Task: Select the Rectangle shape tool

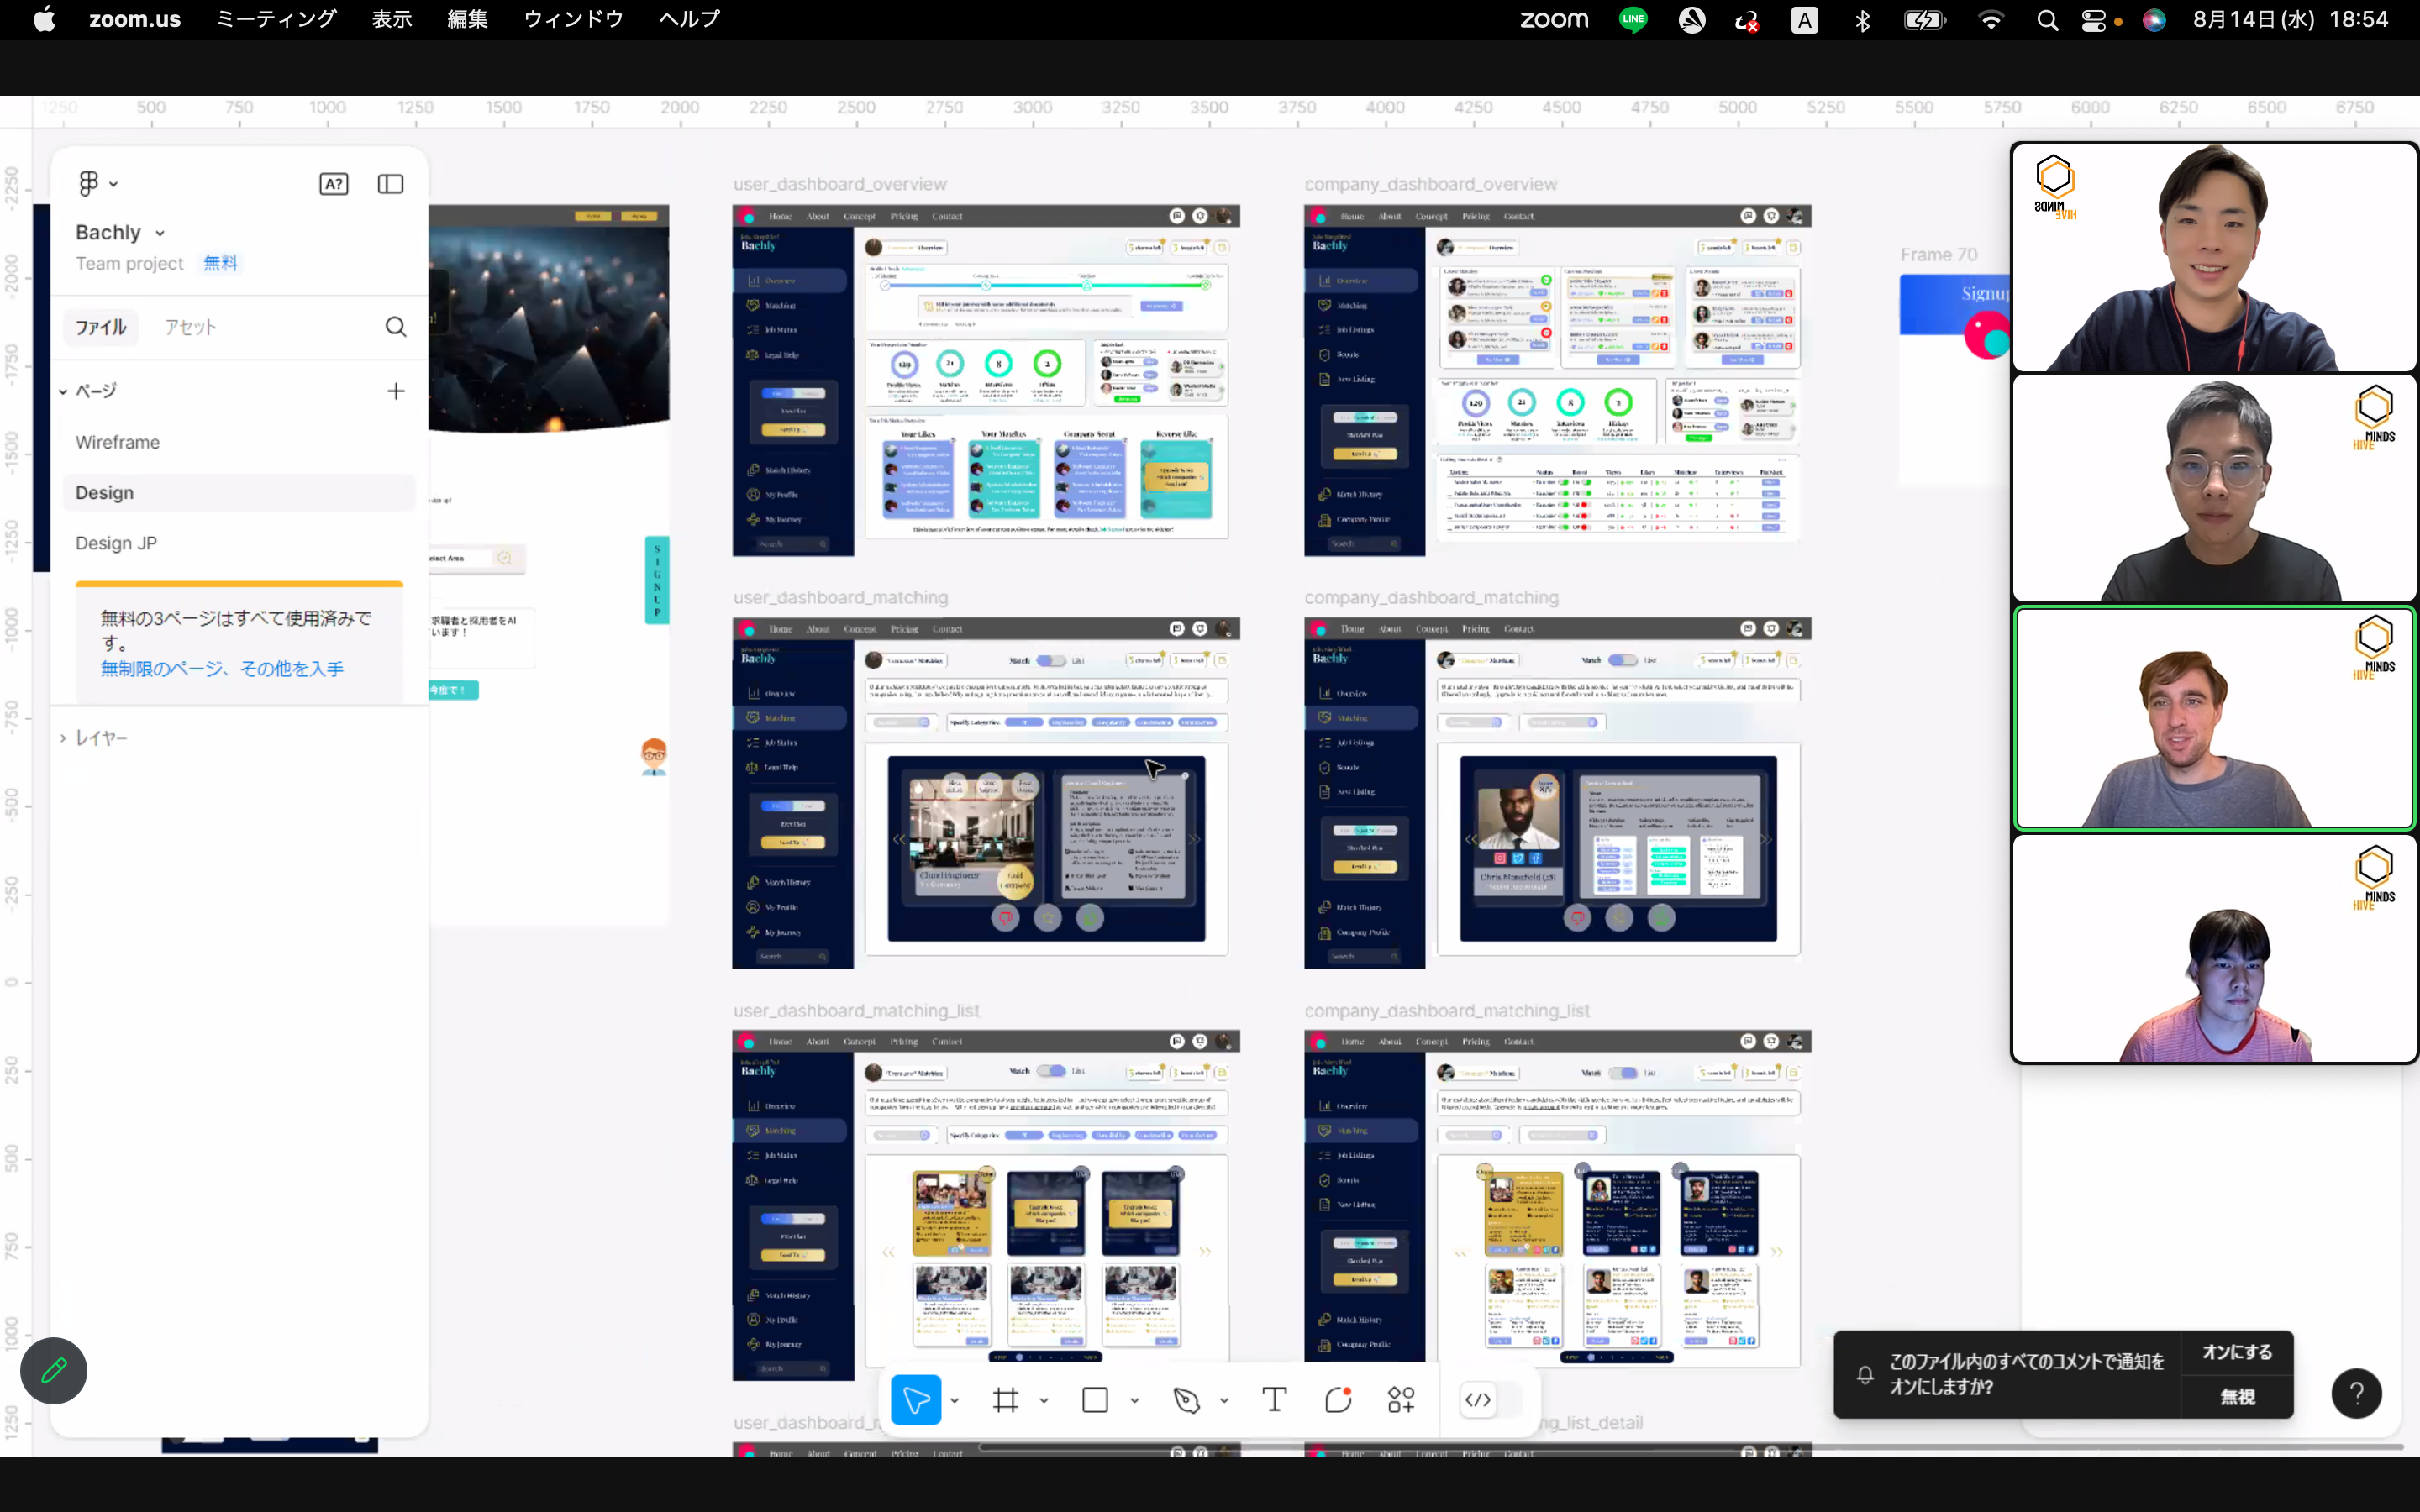Action: [1095, 1400]
